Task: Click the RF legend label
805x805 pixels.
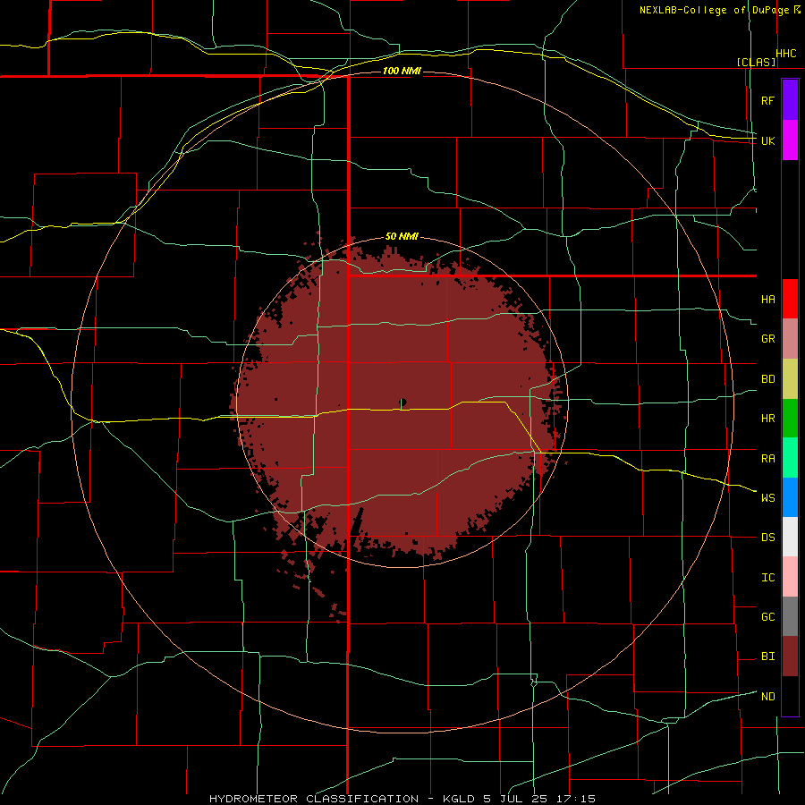Action: [x=767, y=100]
